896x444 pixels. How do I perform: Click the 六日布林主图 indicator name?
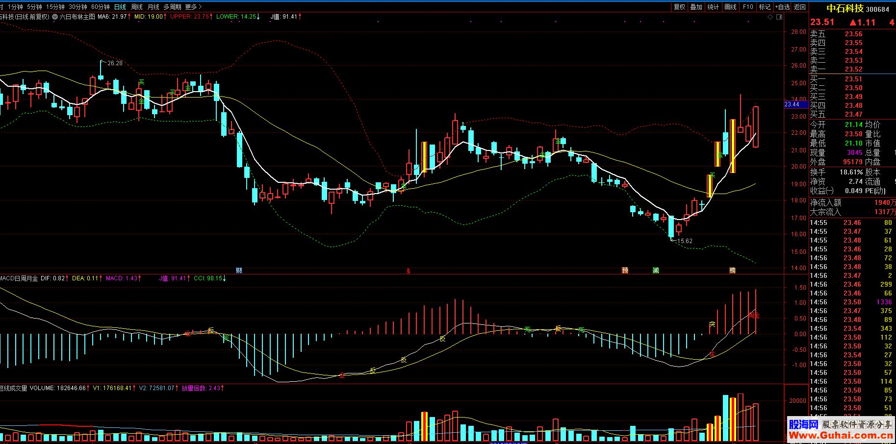coord(77,17)
